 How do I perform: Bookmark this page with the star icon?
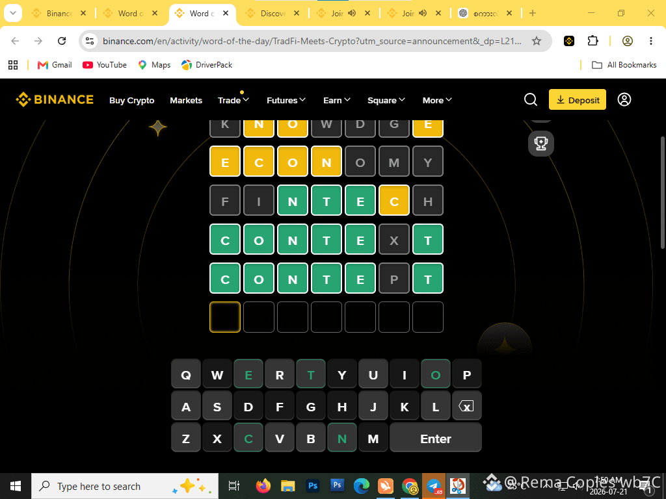537,41
